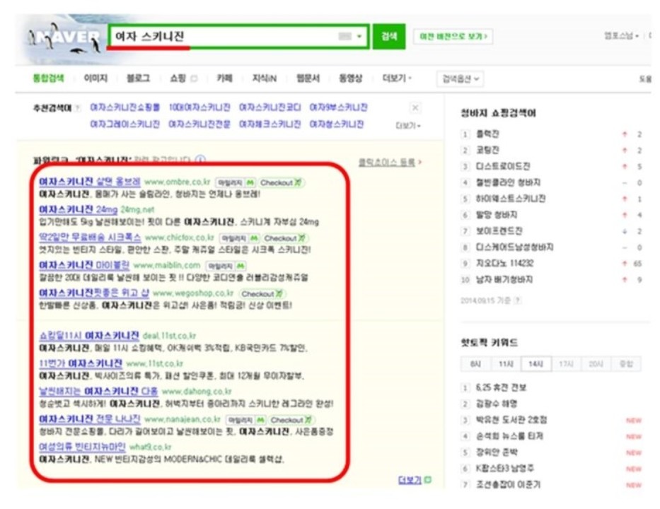Screen dimensions: 660x509
Task: Click the Checkout badge on the ombre.co.kr ad
Action: [281, 182]
